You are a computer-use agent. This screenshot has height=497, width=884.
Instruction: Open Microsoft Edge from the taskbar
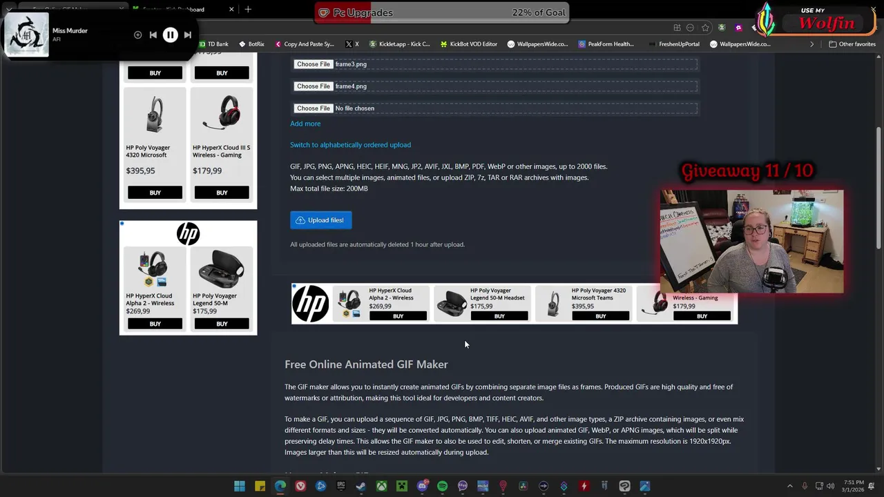click(x=280, y=486)
